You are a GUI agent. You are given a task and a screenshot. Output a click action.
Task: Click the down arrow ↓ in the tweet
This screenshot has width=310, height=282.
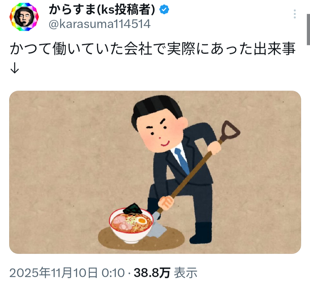coord(14,68)
